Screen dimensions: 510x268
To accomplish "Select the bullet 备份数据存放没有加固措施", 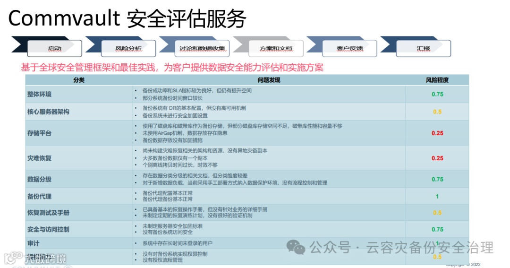I will click(x=172, y=140).
